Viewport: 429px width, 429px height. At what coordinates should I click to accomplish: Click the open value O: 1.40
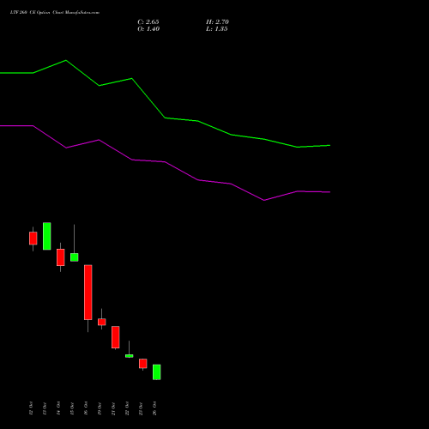148,29
